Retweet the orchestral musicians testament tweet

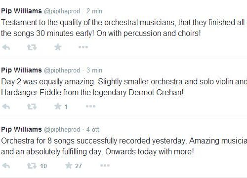coord(32,47)
